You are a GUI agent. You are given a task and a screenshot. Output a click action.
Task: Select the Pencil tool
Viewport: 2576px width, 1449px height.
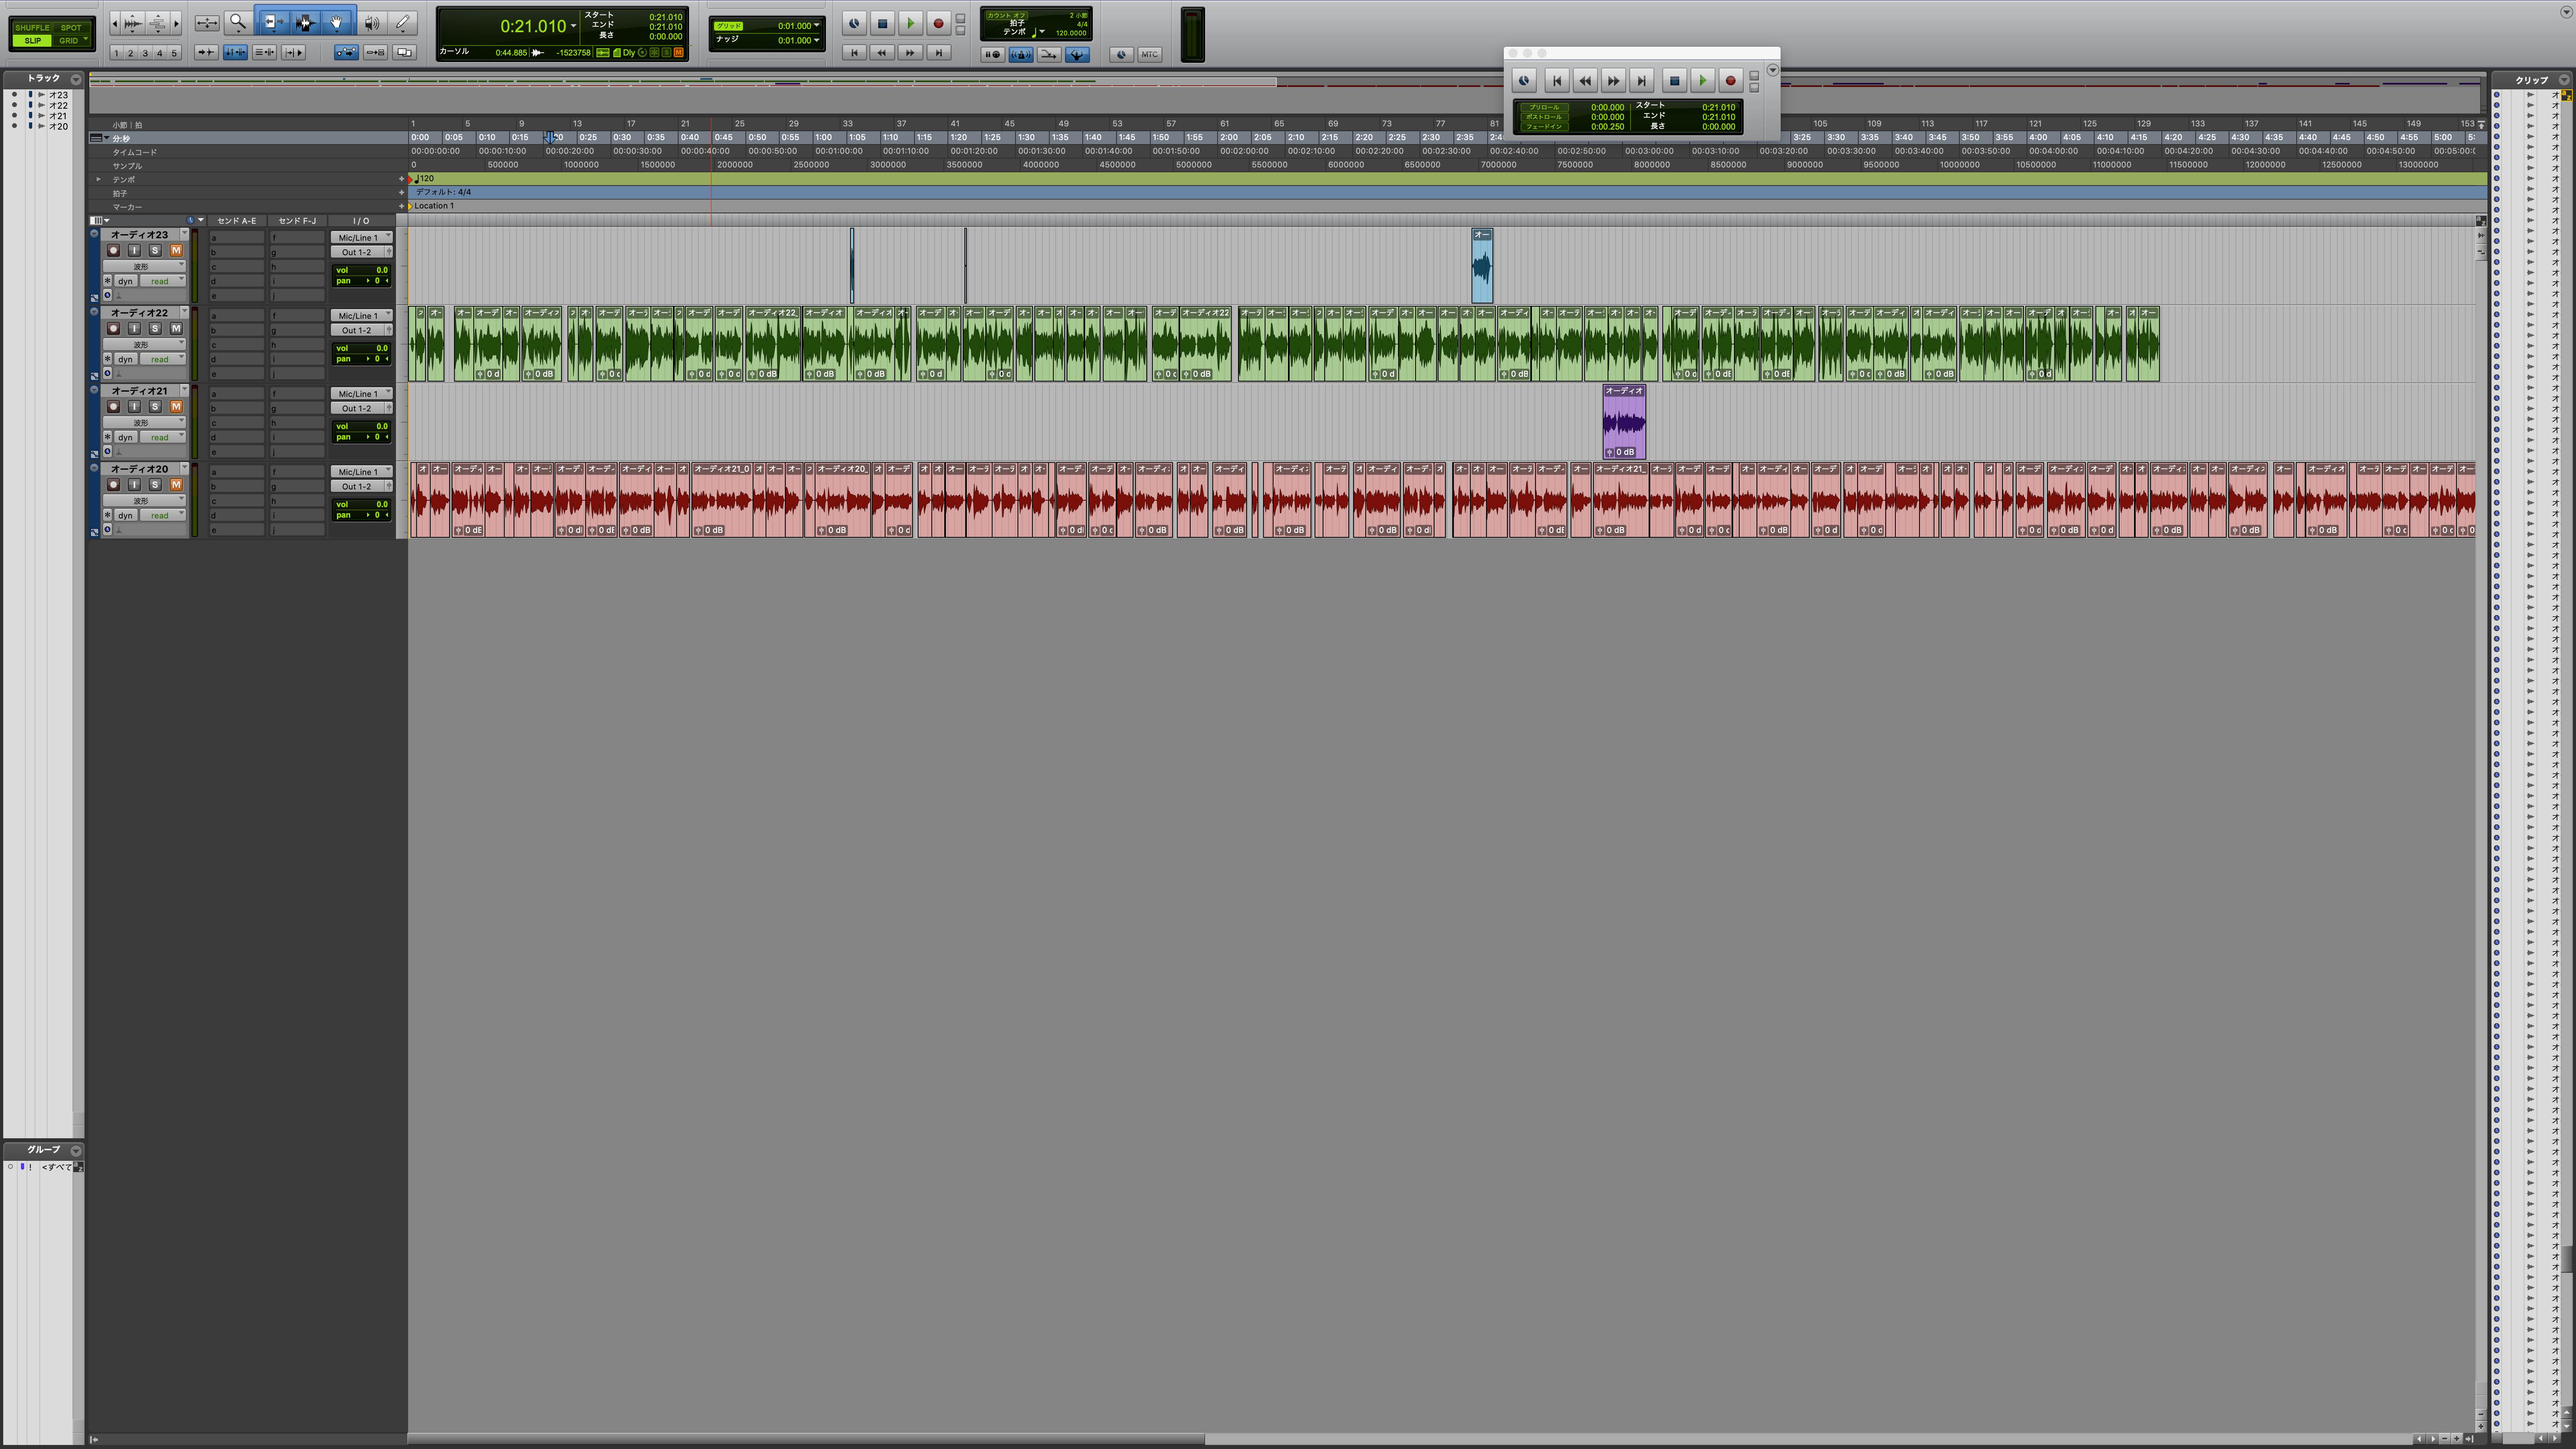point(403,22)
